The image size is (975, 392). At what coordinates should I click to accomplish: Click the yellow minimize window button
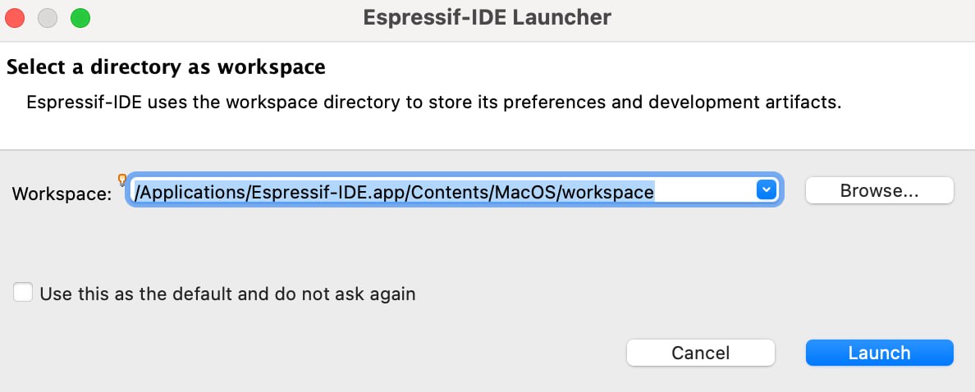[48, 18]
